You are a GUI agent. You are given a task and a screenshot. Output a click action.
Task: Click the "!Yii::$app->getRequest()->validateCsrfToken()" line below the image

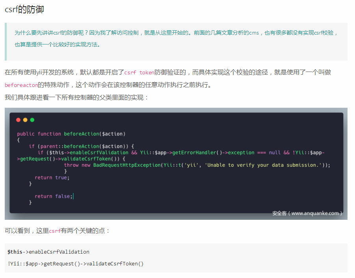coord(76,263)
